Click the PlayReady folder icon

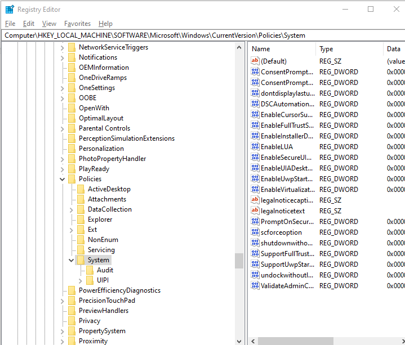[x=72, y=169]
